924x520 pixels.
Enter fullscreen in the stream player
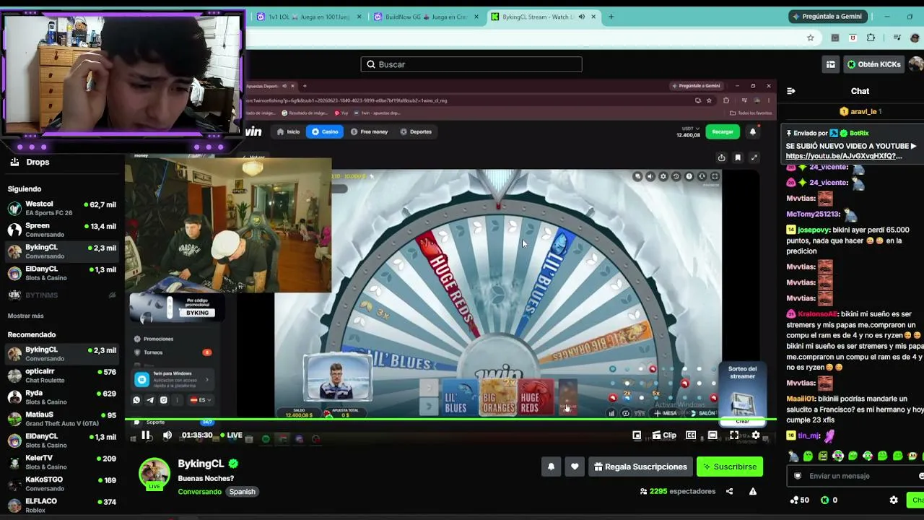734,435
